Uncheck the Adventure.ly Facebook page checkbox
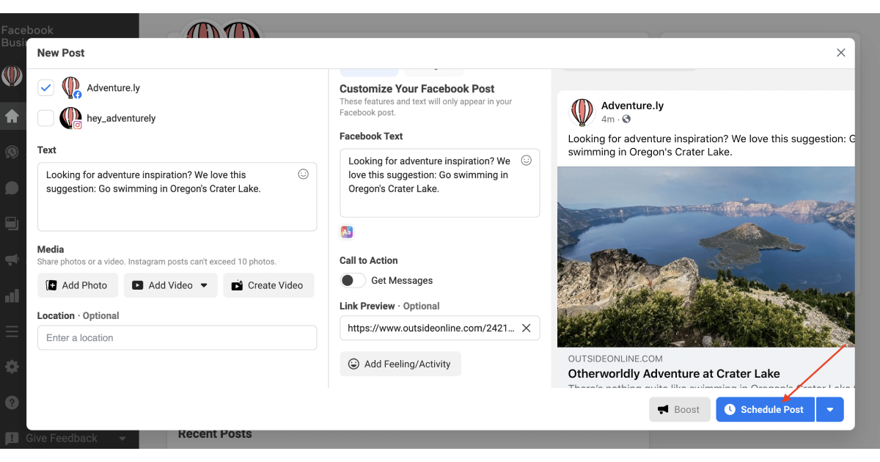Screen dimensions: 880x462 tap(46, 88)
